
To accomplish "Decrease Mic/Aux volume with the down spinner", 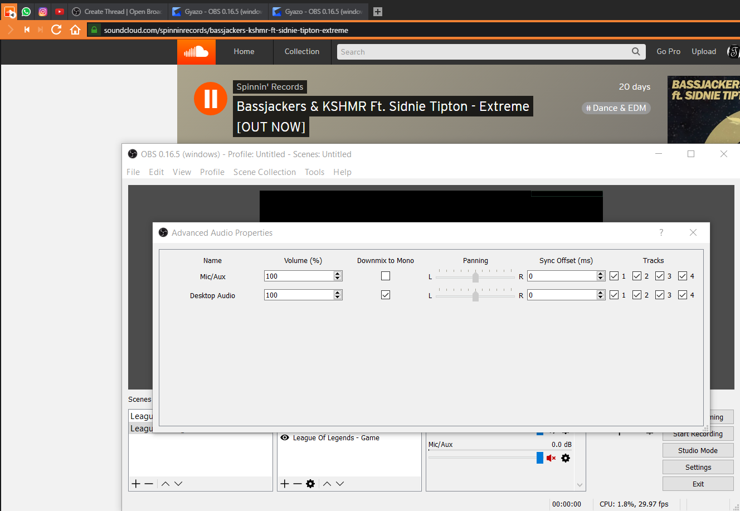I will click(x=338, y=279).
